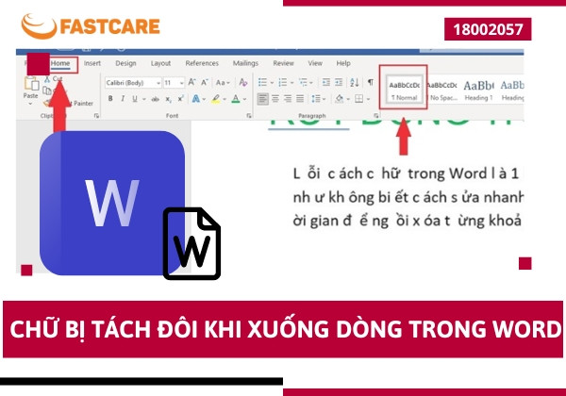Start a numbered list

pyautogui.click(x=283, y=83)
